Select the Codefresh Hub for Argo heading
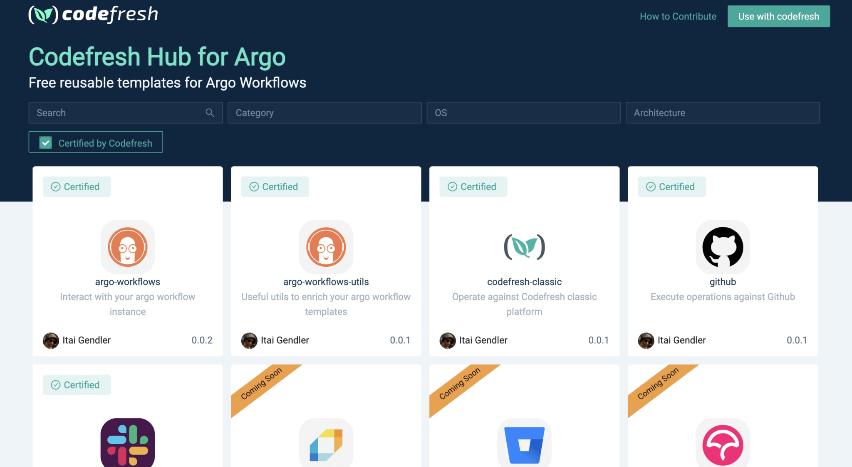The width and height of the screenshot is (852, 467). coord(157,57)
